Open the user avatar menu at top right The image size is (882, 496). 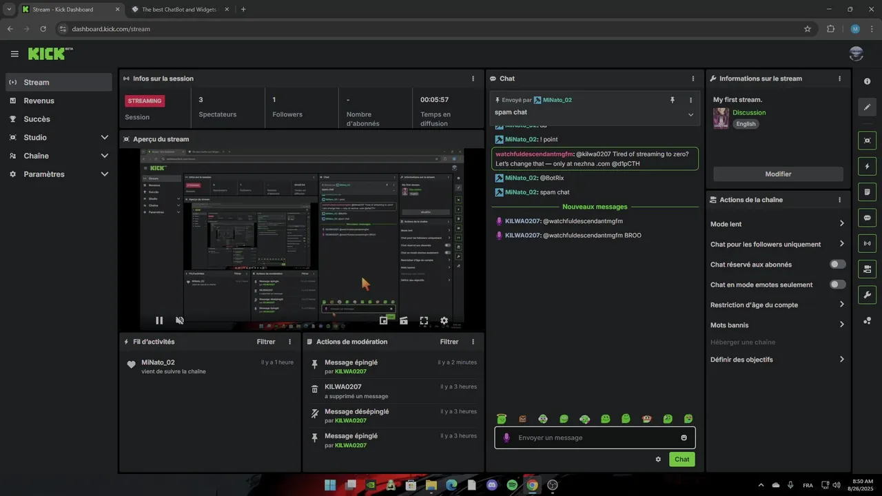pos(857,54)
